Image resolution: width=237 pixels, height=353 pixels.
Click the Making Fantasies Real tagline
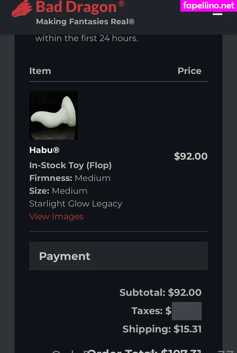(85, 22)
